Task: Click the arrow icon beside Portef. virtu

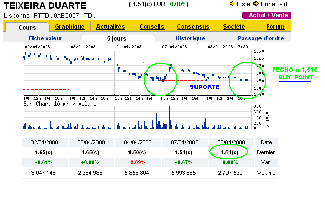Action: tap(256, 4)
